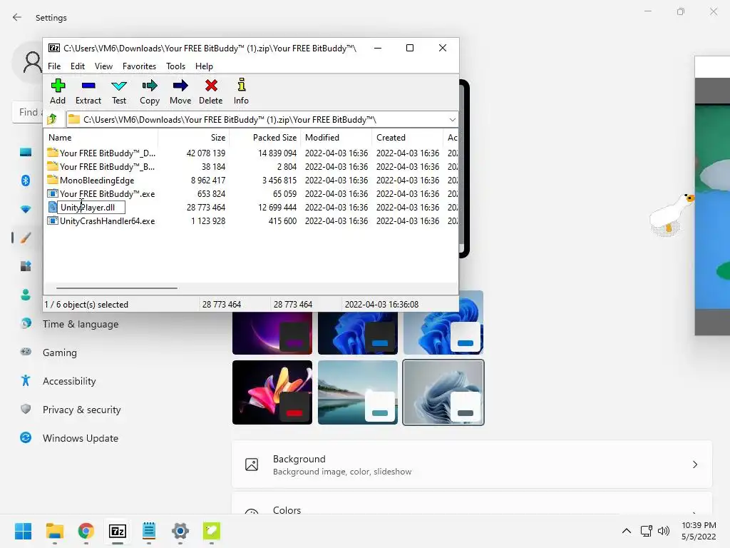This screenshot has width=730, height=548.
Task: Open the File menu in 7-Zip
Action: coord(54,66)
